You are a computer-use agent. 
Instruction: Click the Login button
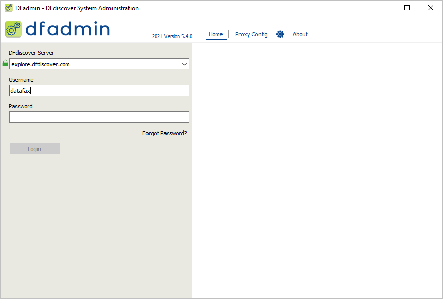pyautogui.click(x=35, y=148)
